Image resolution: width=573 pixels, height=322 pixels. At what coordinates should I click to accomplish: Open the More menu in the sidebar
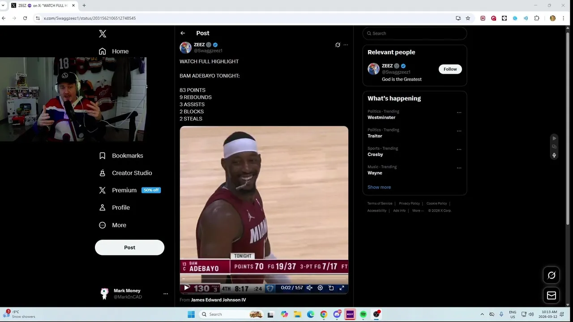[113, 225]
